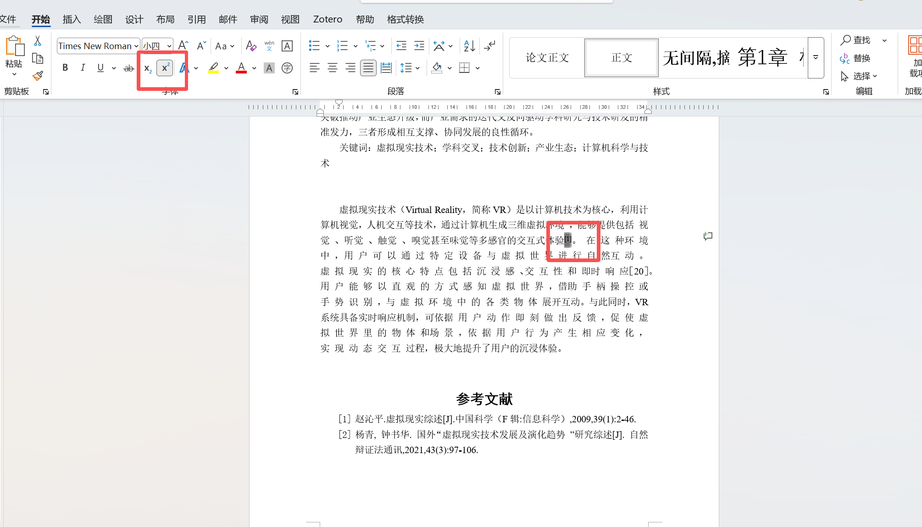Click the Center alignment icon
922x527 pixels.
[x=332, y=68]
